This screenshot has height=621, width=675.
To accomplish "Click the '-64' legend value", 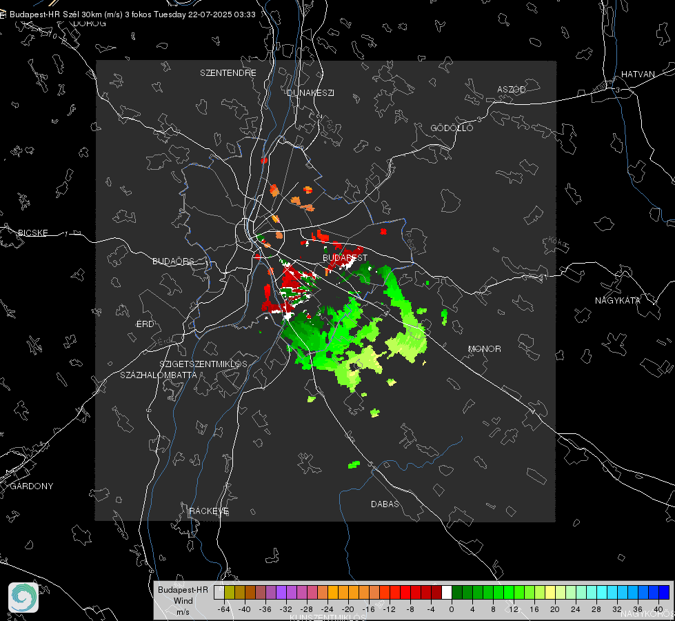I will coord(224,609).
